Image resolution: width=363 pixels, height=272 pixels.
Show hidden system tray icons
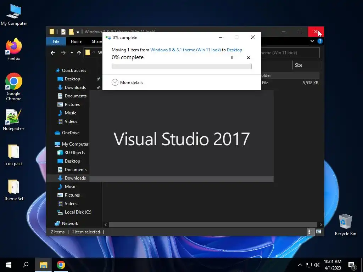click(x=300, y=265)
